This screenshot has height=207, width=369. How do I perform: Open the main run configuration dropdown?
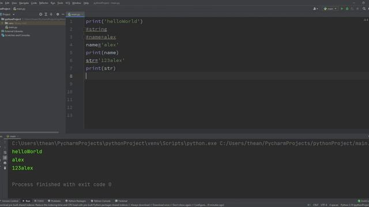(330, 9)
